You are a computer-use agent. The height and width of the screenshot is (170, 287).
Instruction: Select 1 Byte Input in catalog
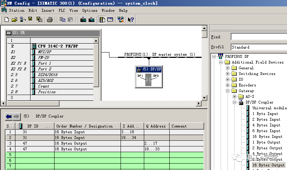[265, 114]
